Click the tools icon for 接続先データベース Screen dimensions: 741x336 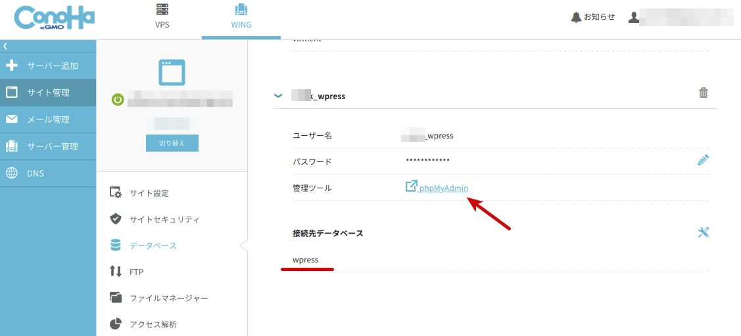[x=704, y=232]
